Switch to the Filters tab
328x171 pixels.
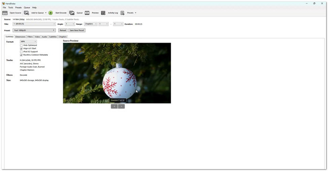point(30,37)
